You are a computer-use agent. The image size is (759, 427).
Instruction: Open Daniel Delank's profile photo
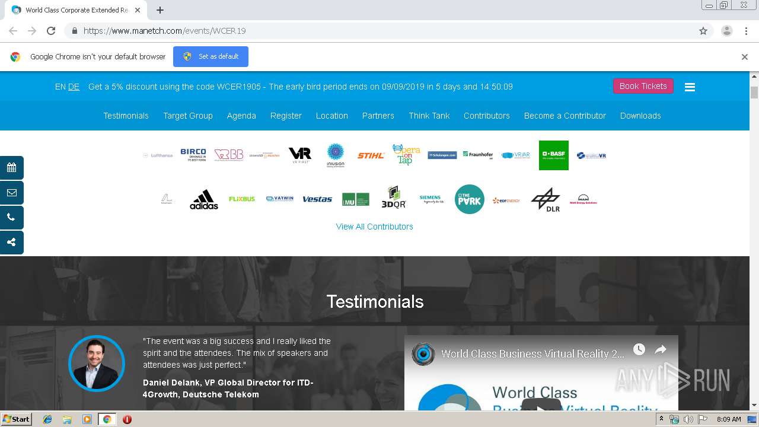(97, 363)
